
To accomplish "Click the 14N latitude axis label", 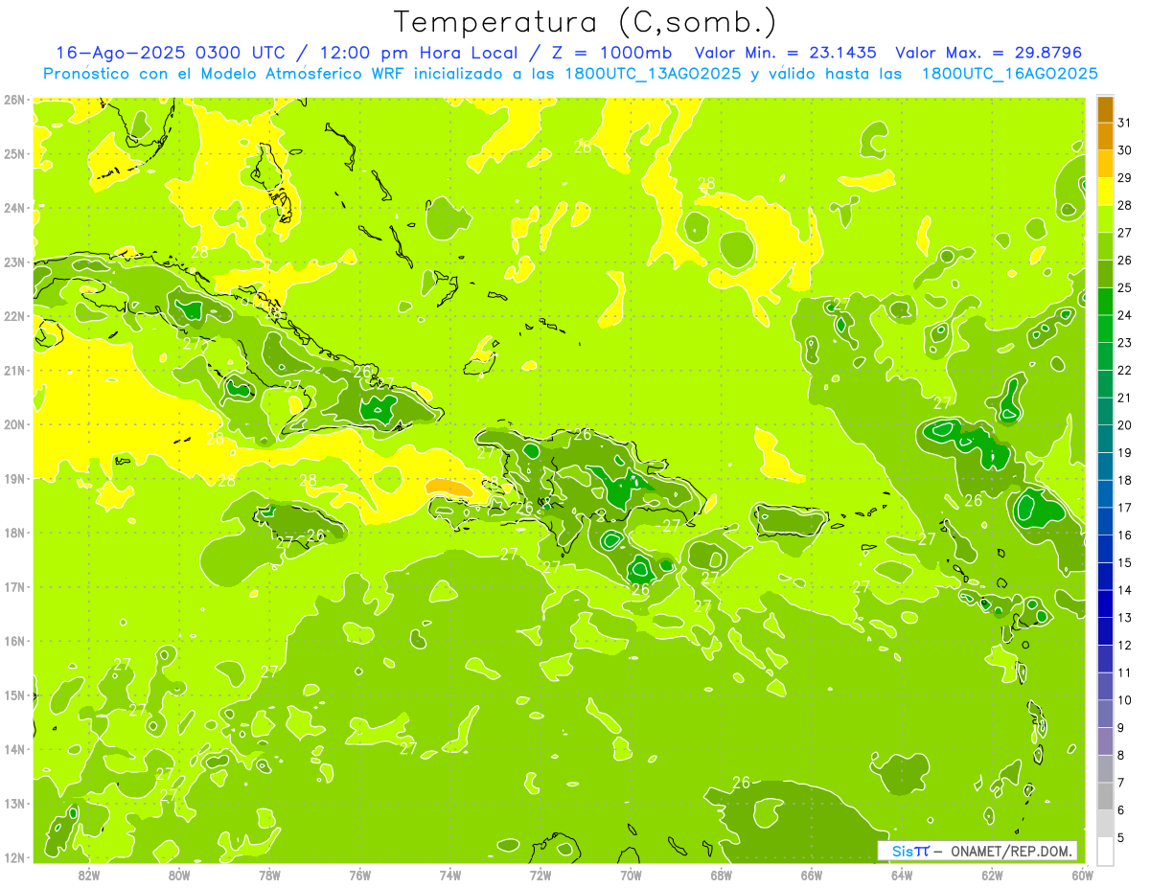I will point(13,749).
